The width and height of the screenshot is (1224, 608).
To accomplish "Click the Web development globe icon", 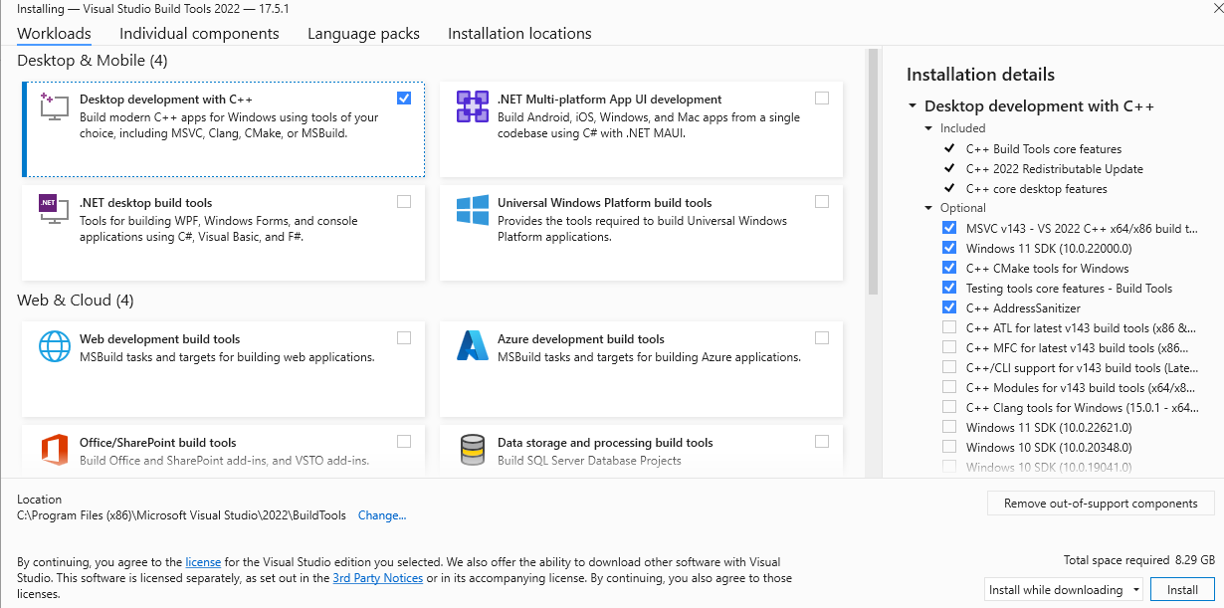I will pos(53,346).
